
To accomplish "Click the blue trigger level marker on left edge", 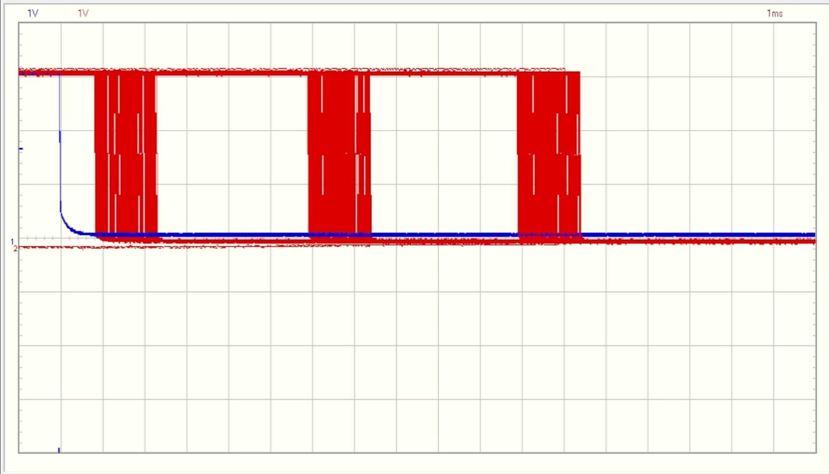I will (21, 149).
